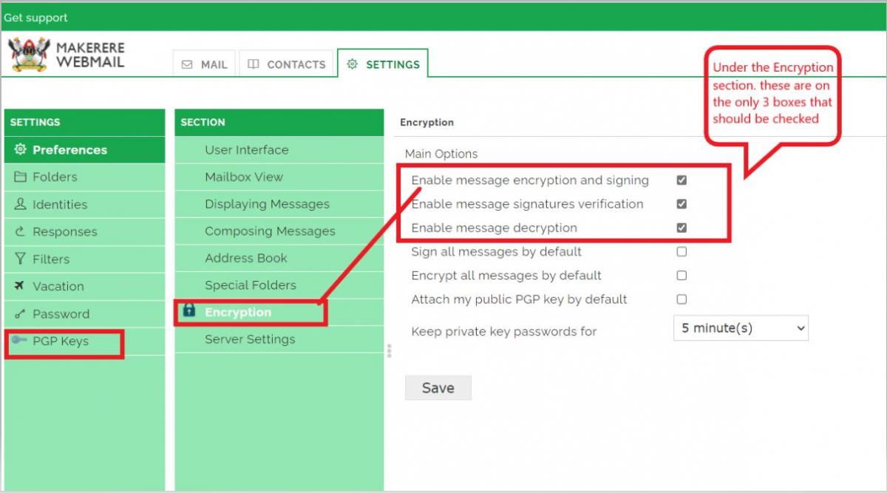
Task: Select the Server Settings section
Action: tap(279, 339)
